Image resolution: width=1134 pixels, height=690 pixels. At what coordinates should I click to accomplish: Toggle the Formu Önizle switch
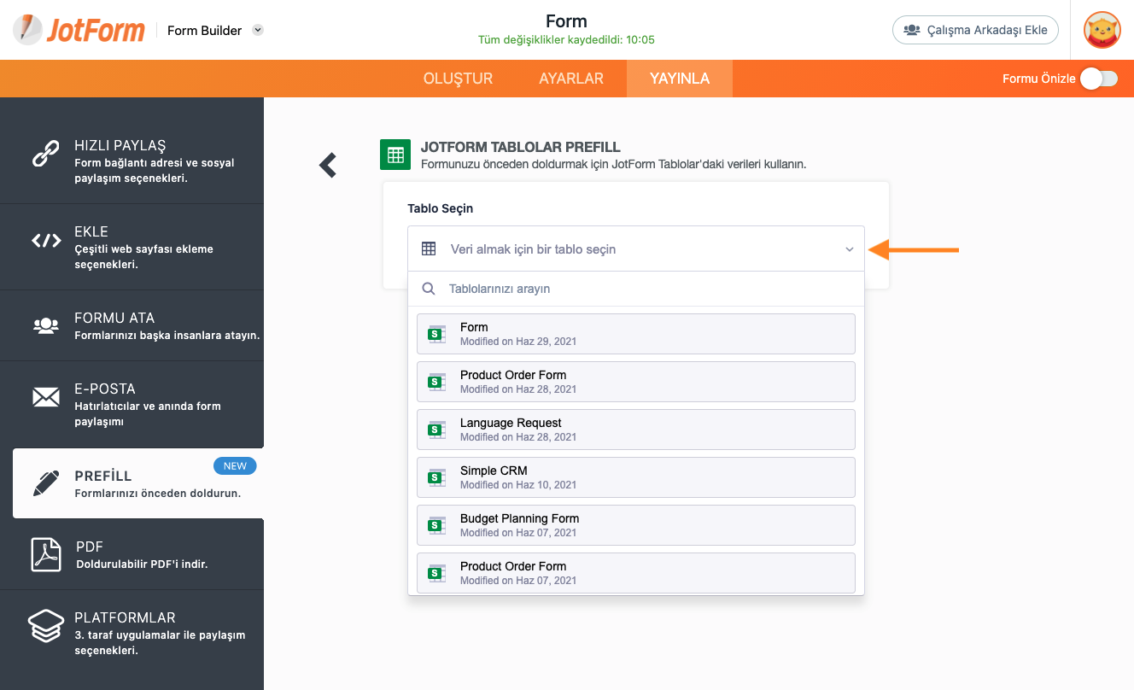coord(1099,79)
